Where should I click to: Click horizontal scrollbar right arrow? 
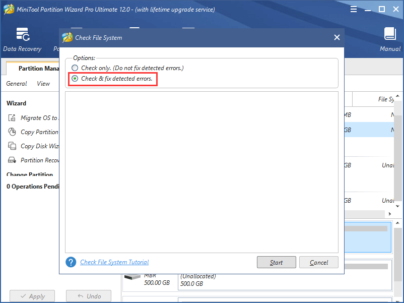[390, 214]
